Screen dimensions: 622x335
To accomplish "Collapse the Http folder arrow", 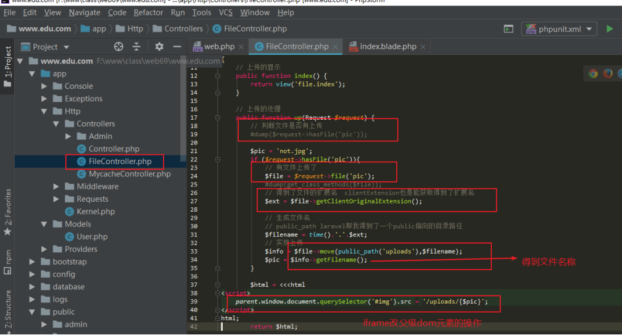I will click(44, 112).
